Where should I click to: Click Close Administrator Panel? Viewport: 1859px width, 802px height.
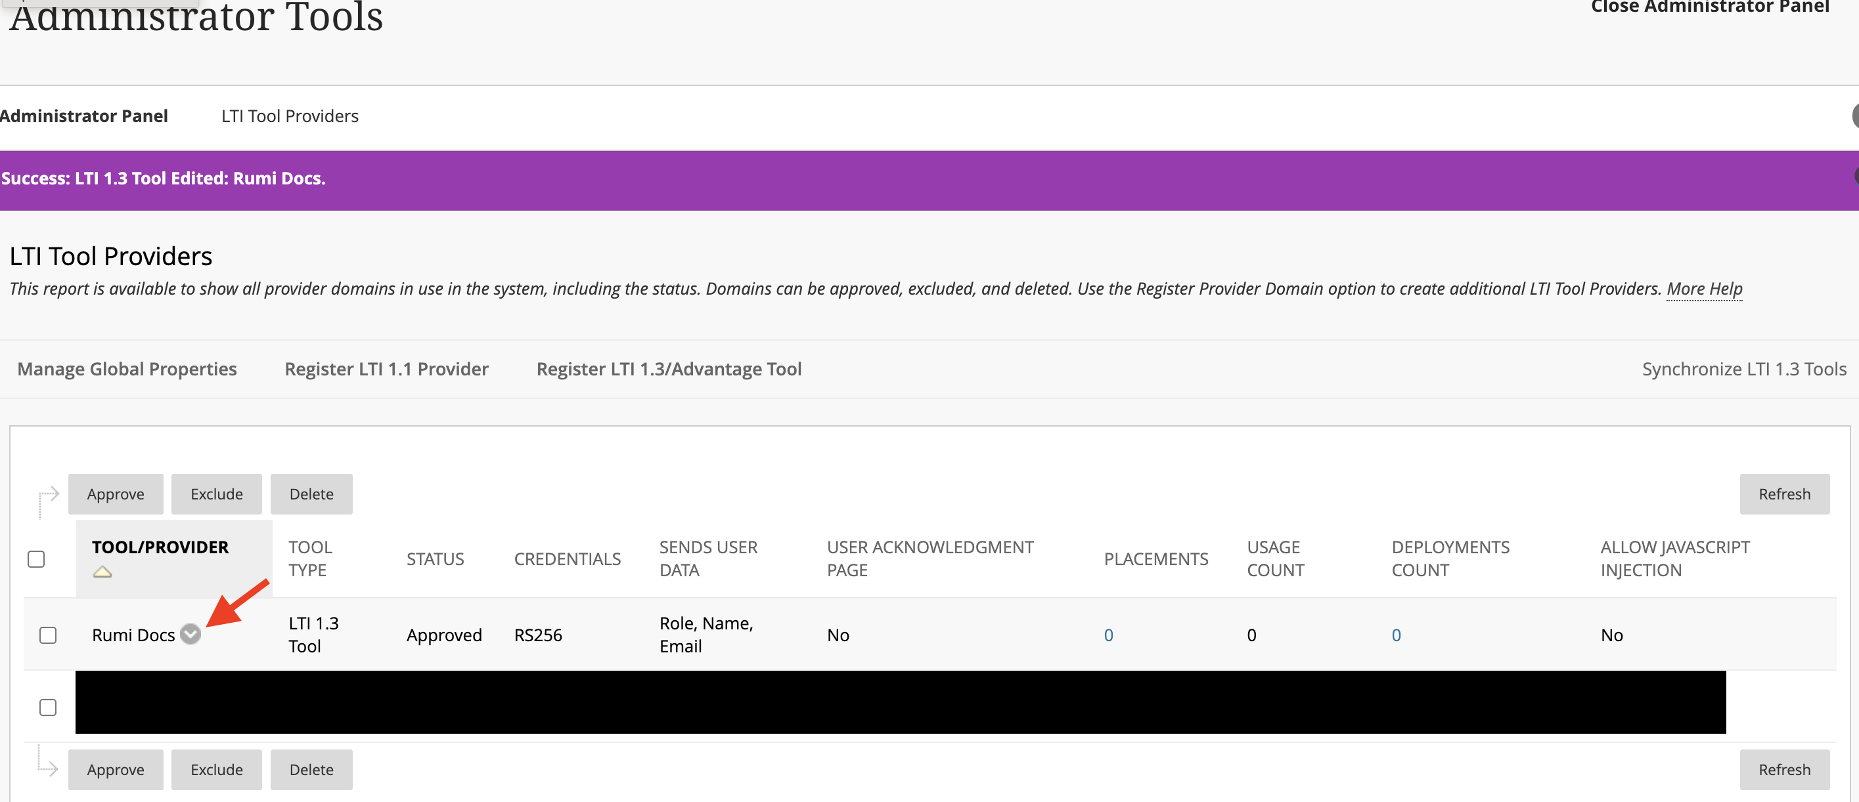coord(1710,7)
